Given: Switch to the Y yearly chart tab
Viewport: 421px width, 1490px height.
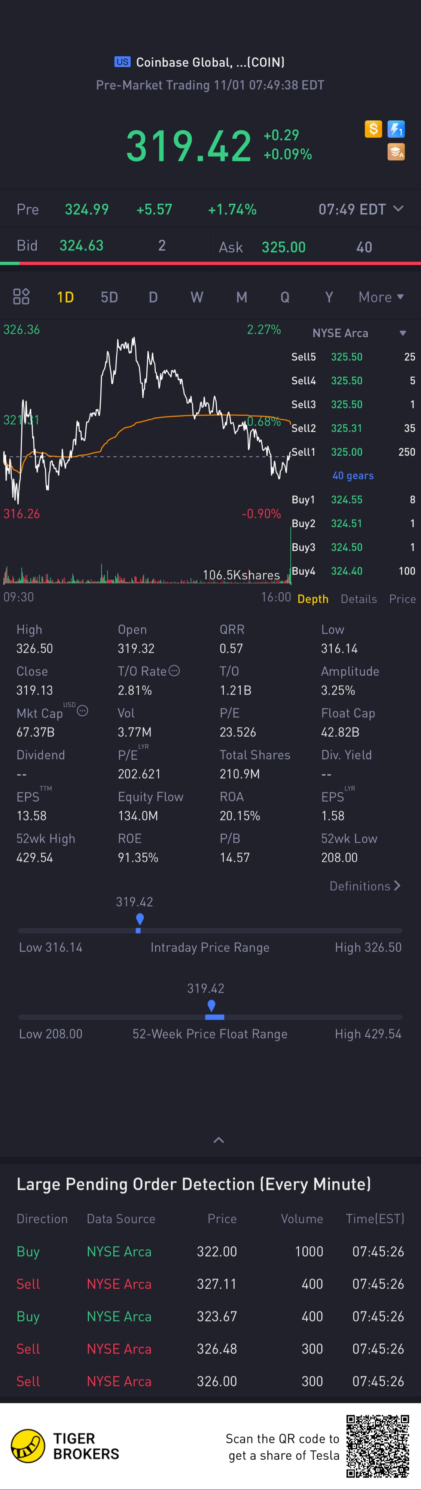Looking at the screenshot, I should [x=329, y=297].
